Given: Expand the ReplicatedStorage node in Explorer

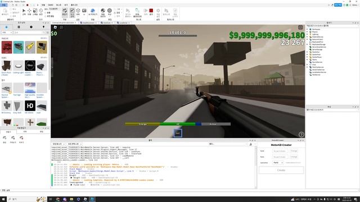Looking at the screenshot, I should tap(308, 44).
